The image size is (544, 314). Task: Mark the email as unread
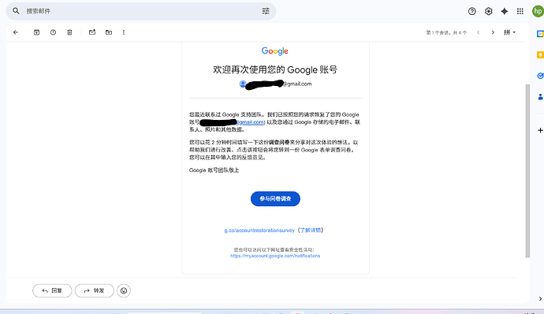click(92, 32)
